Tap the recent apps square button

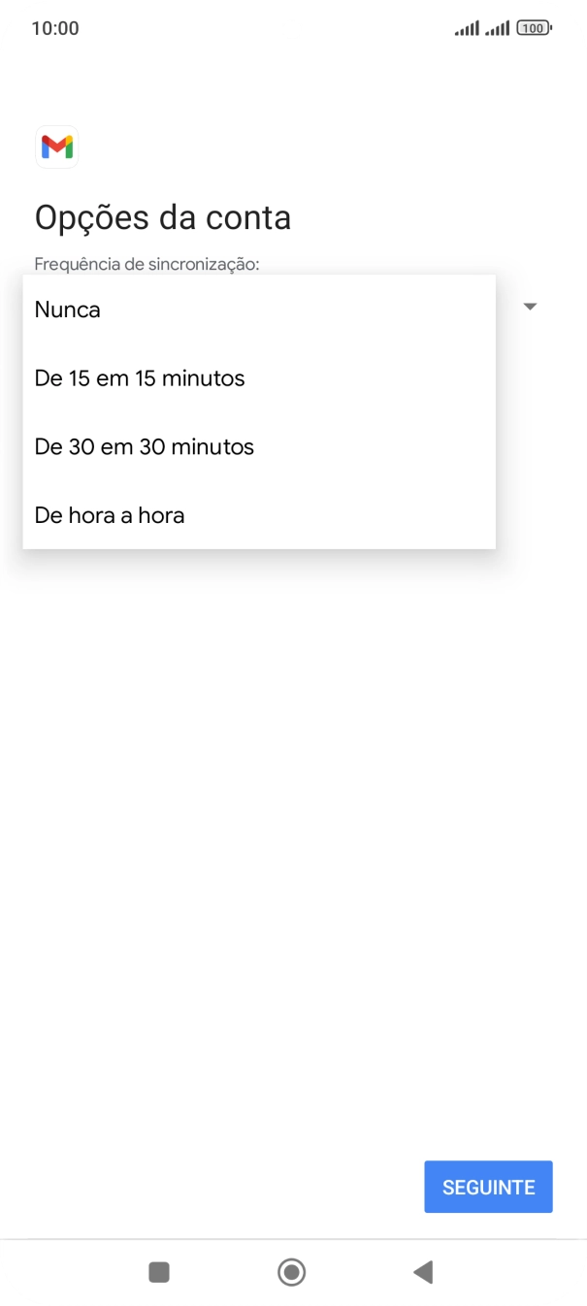click(x=158, y=1272)
